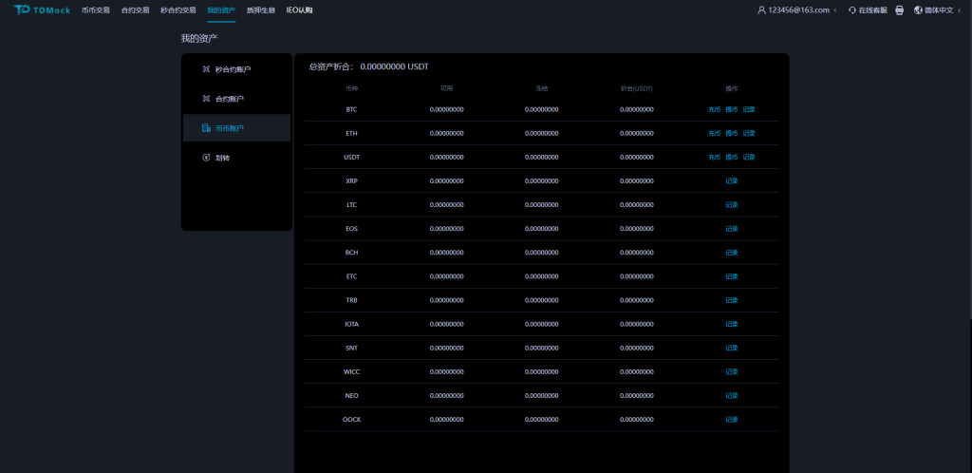Go to the 合约交易 menu item
972x473 pixels.
point(135,10)
